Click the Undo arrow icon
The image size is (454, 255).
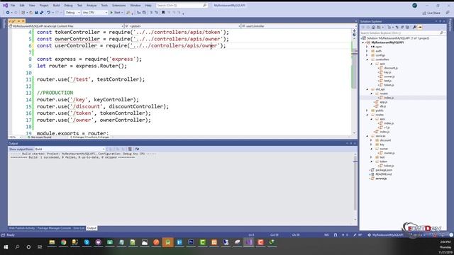click(x=49, y=13)
